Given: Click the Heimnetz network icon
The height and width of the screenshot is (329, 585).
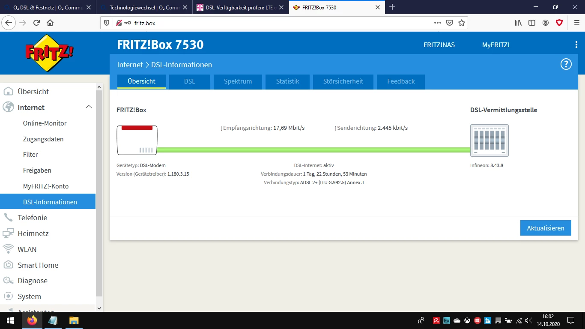Looking at the screenshot, I should pyautogui.click(x=8, y=233).
